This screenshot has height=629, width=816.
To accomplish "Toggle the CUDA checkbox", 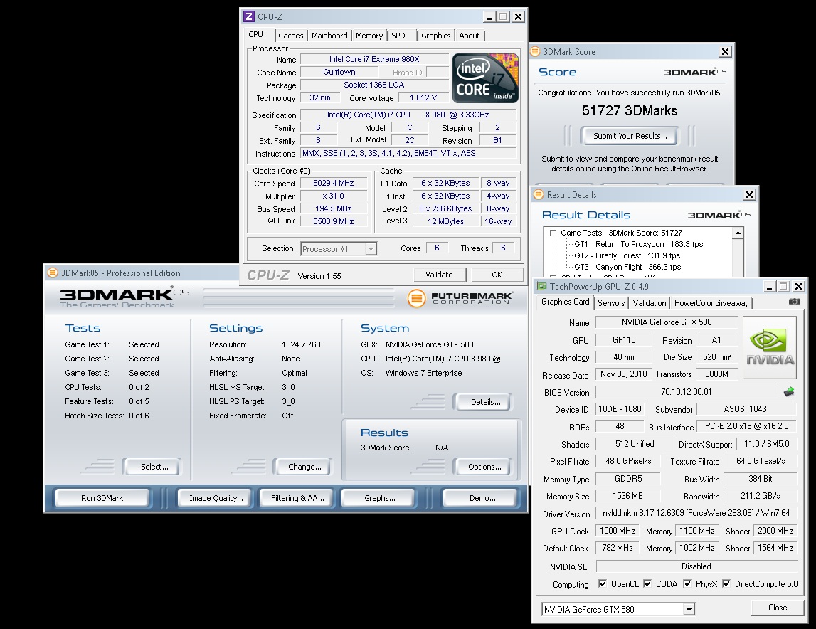I will point(647,584).
